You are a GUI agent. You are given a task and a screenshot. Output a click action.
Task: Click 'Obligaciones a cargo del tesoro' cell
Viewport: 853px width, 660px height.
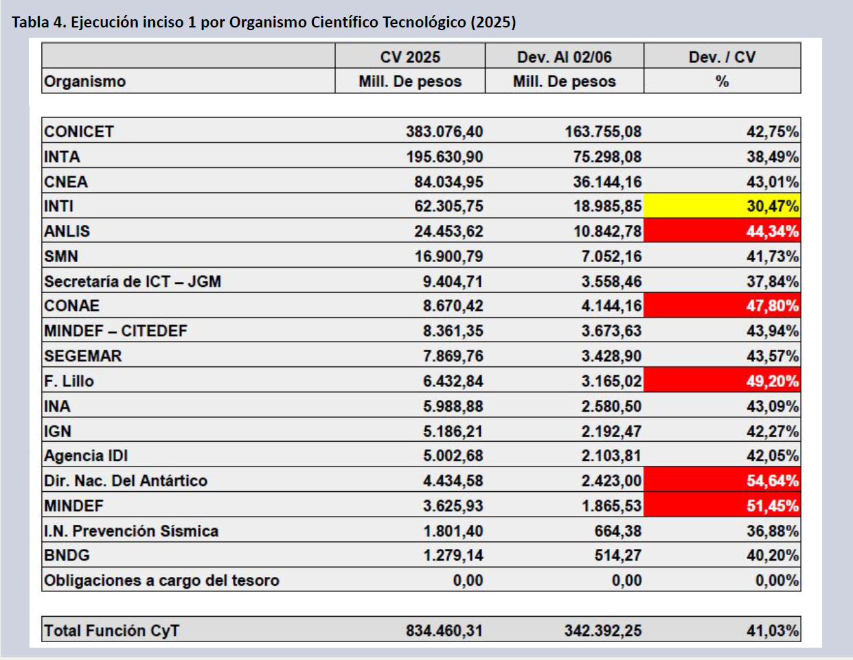click(161, 580)
